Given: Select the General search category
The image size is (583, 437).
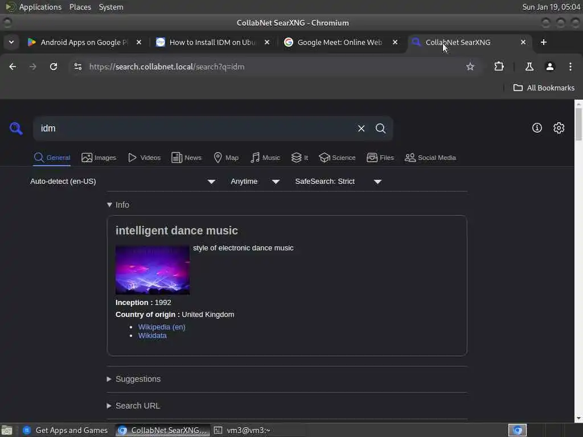Looking at the screenshot, I should coord(52,158).
